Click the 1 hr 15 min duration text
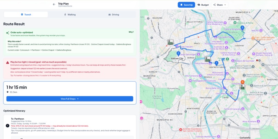 point(17,87)
